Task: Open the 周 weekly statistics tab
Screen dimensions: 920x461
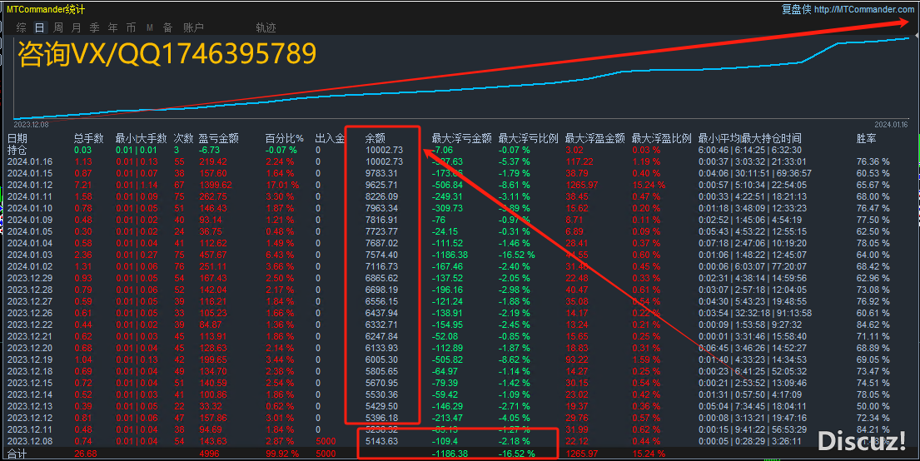Action: (58, 27)
